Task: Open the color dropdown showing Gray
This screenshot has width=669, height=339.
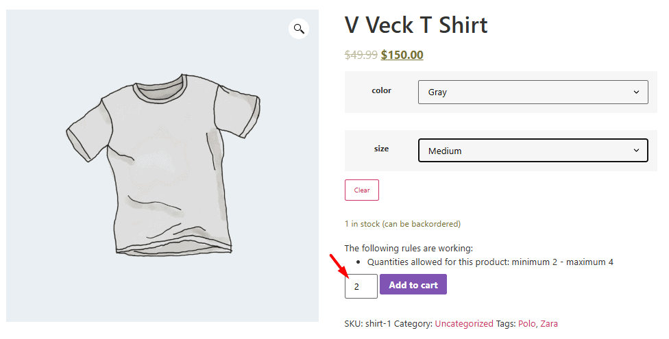Action: (533, 92)
